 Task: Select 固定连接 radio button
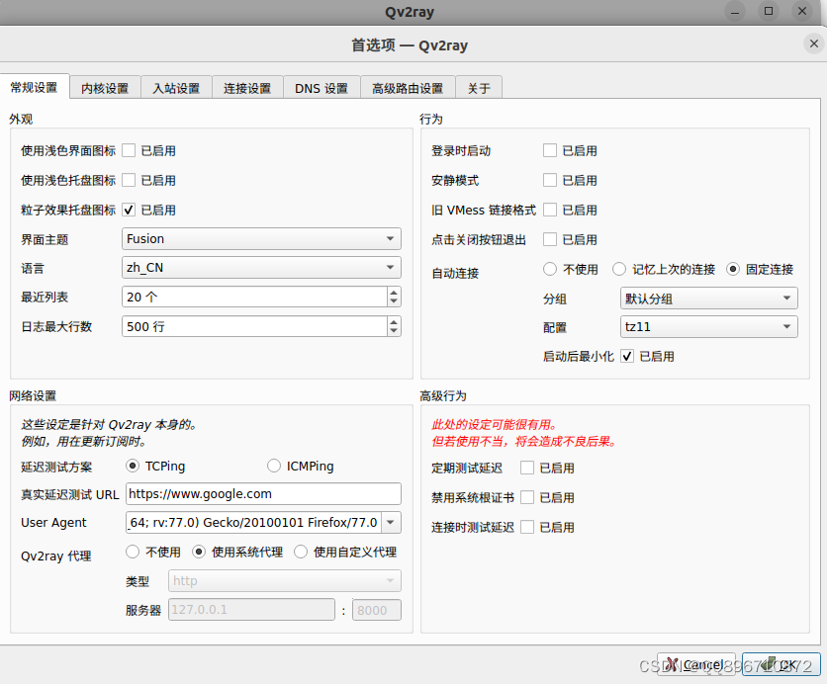[x=733, y=269]
